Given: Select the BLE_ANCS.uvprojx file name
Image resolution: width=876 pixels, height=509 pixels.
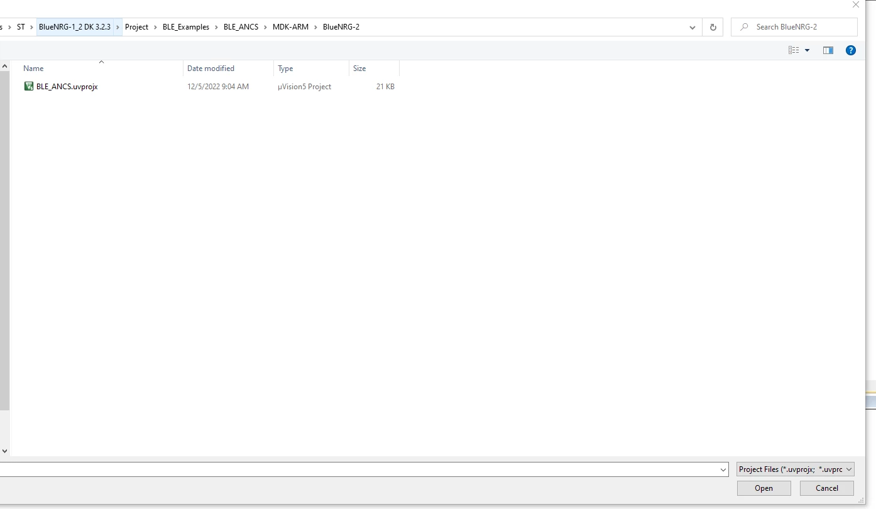Looking at the screenshot, I should coord(67,87).
